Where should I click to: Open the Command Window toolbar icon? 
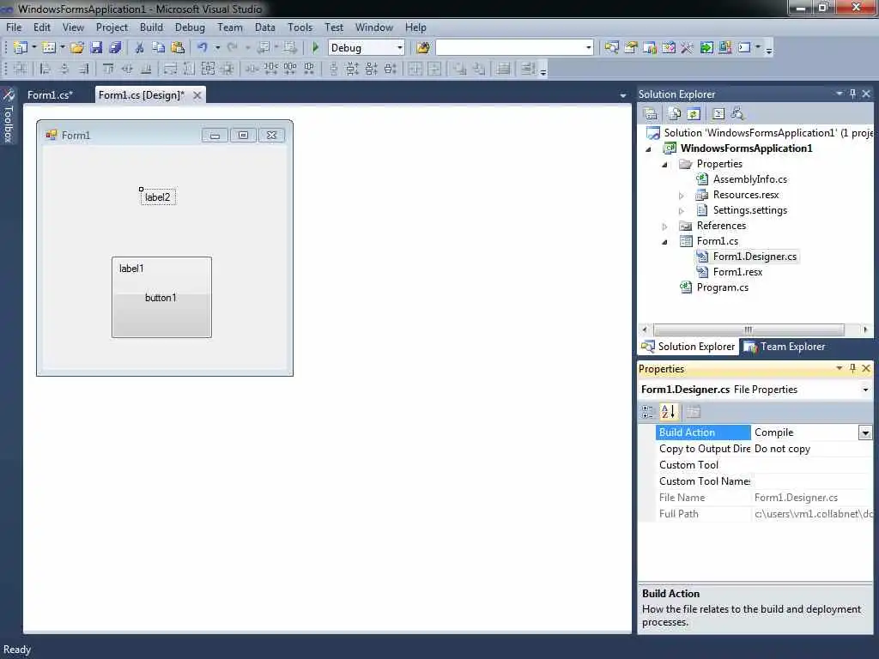[x=744, y=48]
